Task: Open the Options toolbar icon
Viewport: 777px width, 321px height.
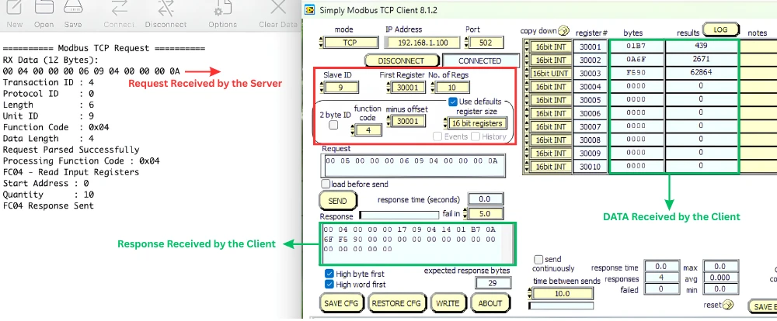Action: click(x=222, y=8)
